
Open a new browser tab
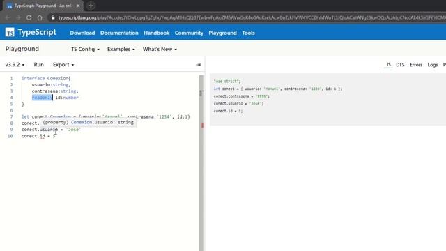(91, 6)
